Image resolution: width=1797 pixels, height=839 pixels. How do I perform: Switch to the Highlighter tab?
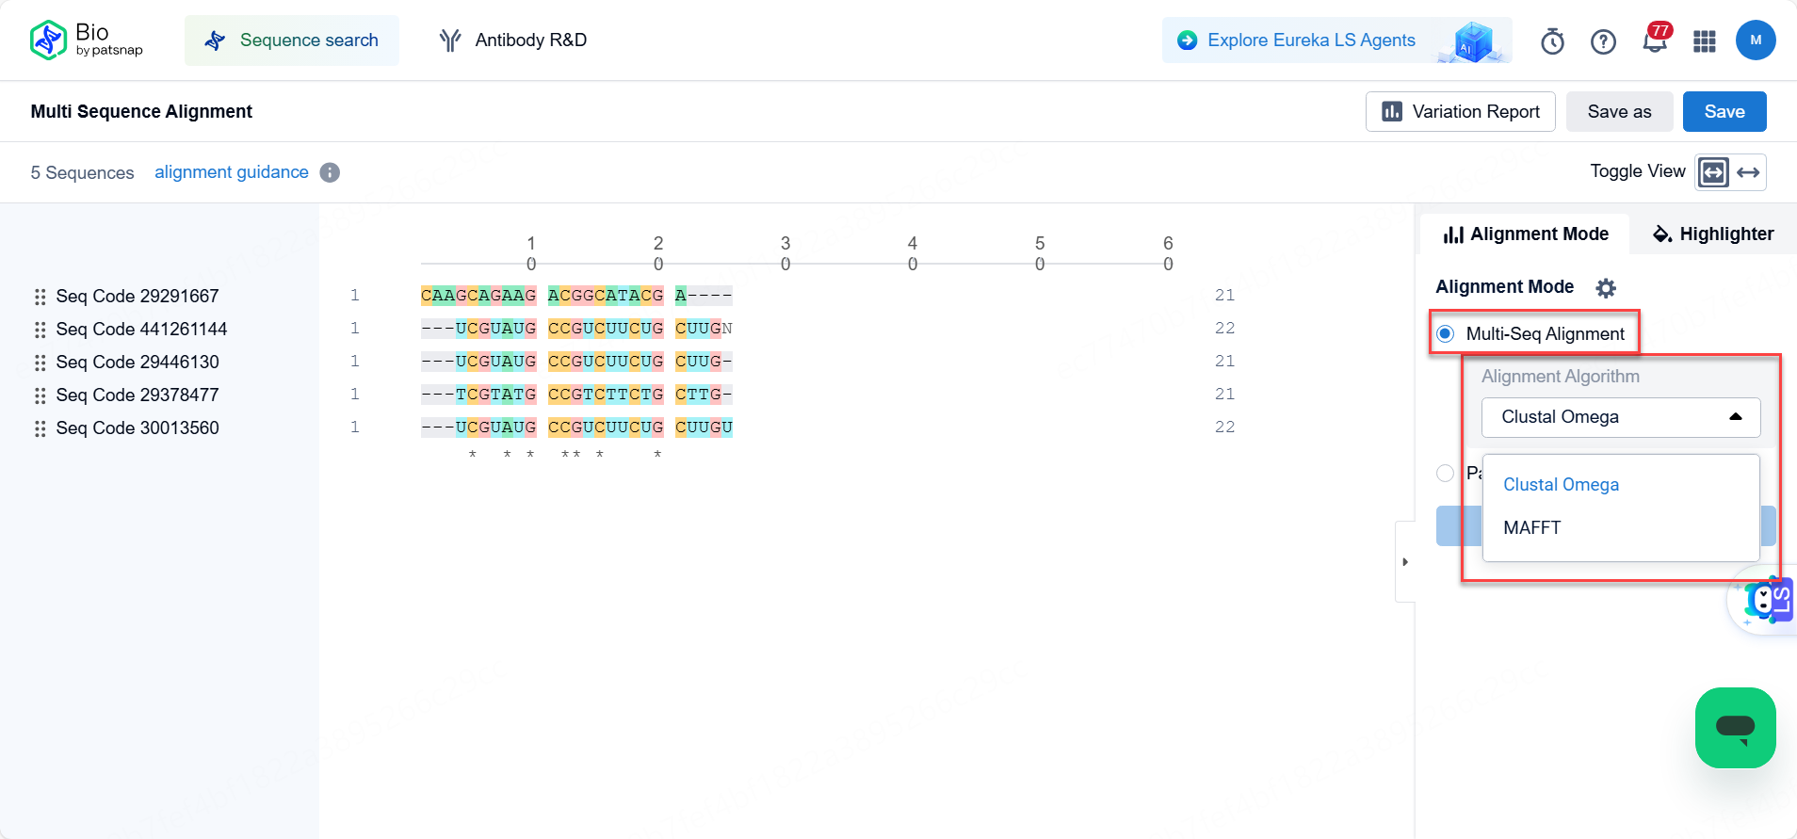click(1713, 234)
